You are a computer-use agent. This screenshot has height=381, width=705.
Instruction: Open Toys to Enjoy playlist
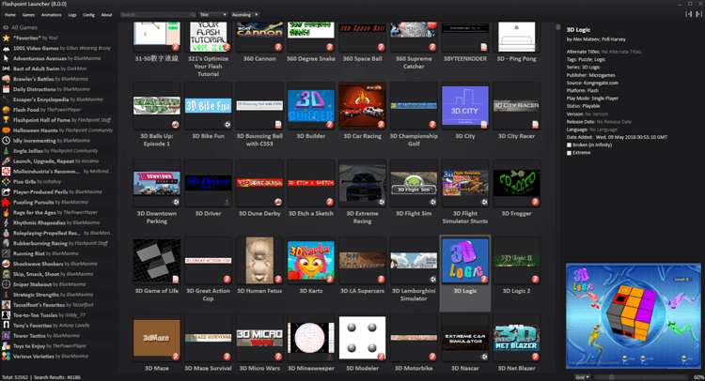57,346
